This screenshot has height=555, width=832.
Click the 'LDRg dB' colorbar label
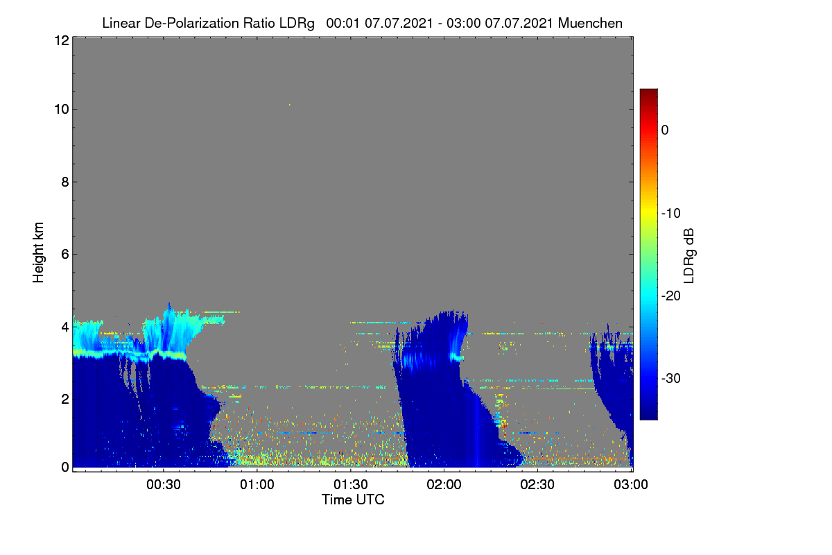coord(688,256)
